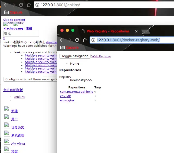The height and width of the screenshot is (153, 174).
Task: Reload the Jenkins browser page
Action: pos(21,5)
